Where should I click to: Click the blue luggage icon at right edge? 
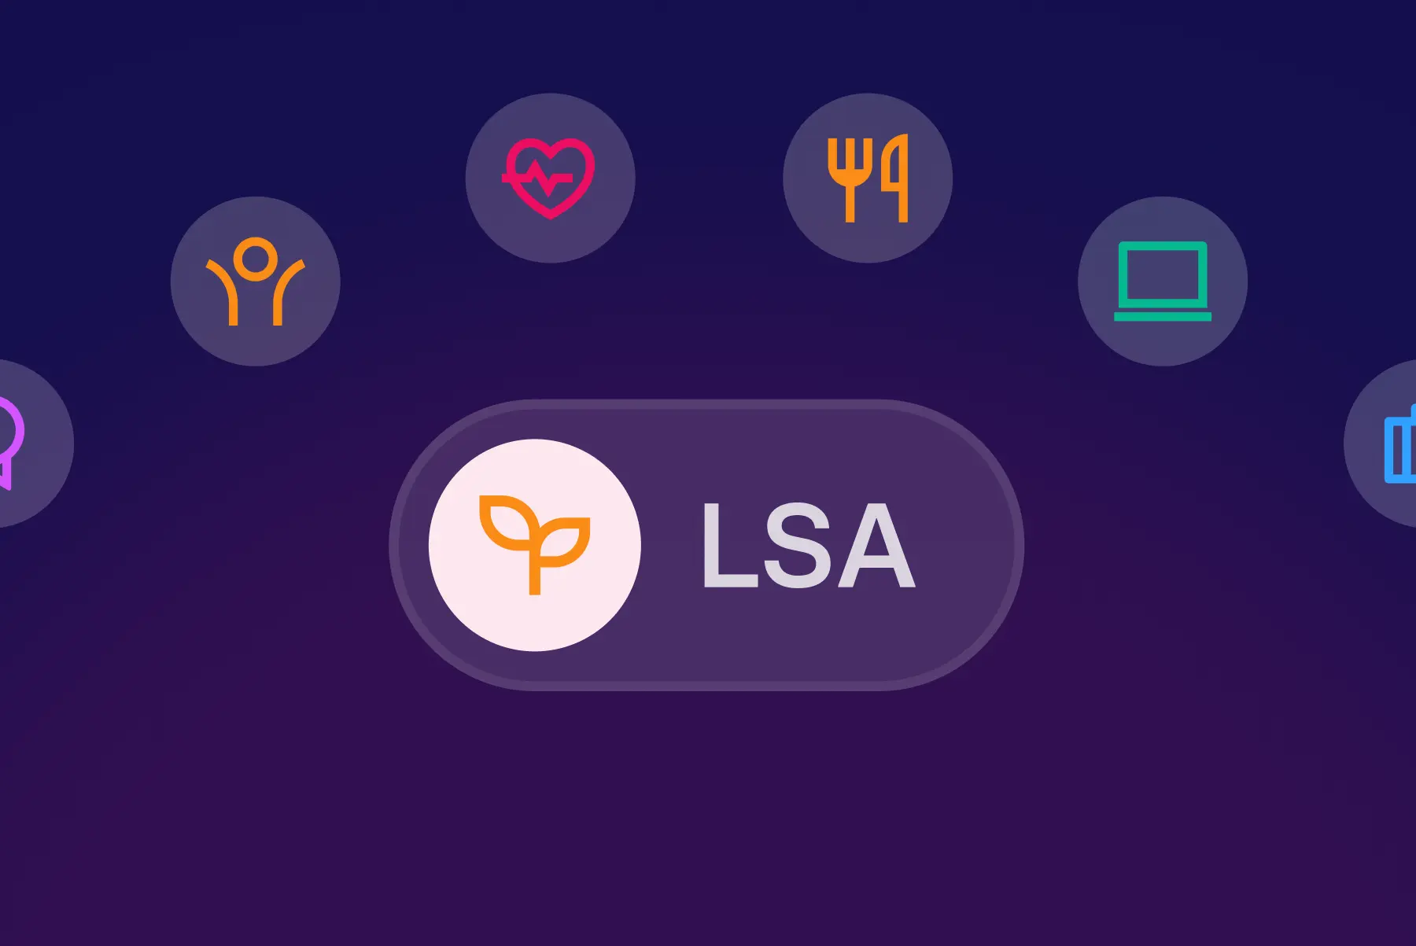[x=1400, y=444]
